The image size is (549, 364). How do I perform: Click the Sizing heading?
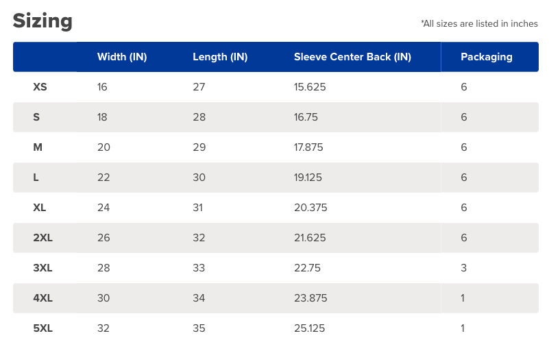[x=42, y=21]
